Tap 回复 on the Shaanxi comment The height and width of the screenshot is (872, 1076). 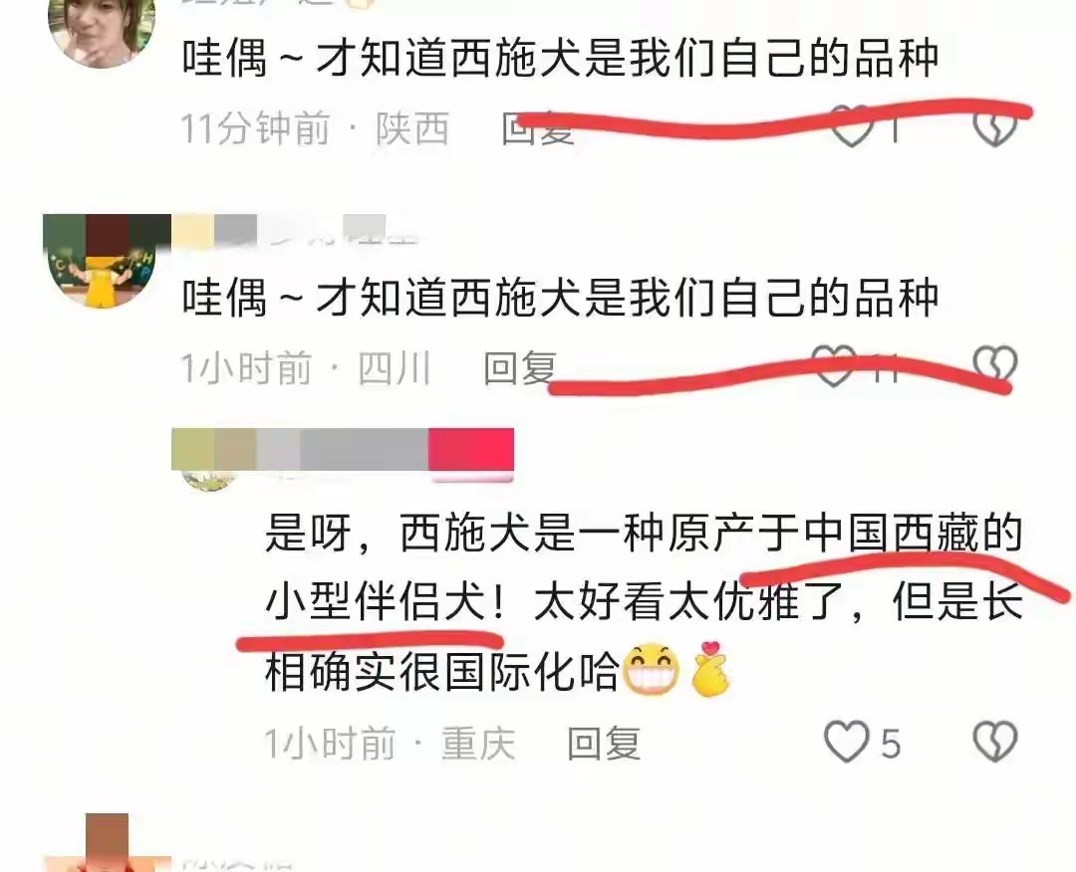click(x=538, y=128)
